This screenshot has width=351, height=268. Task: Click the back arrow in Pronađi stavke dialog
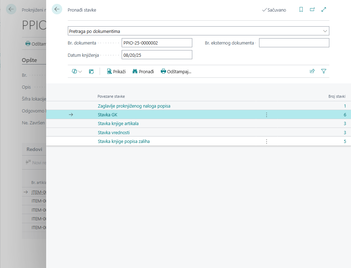[x=57, y=9]
